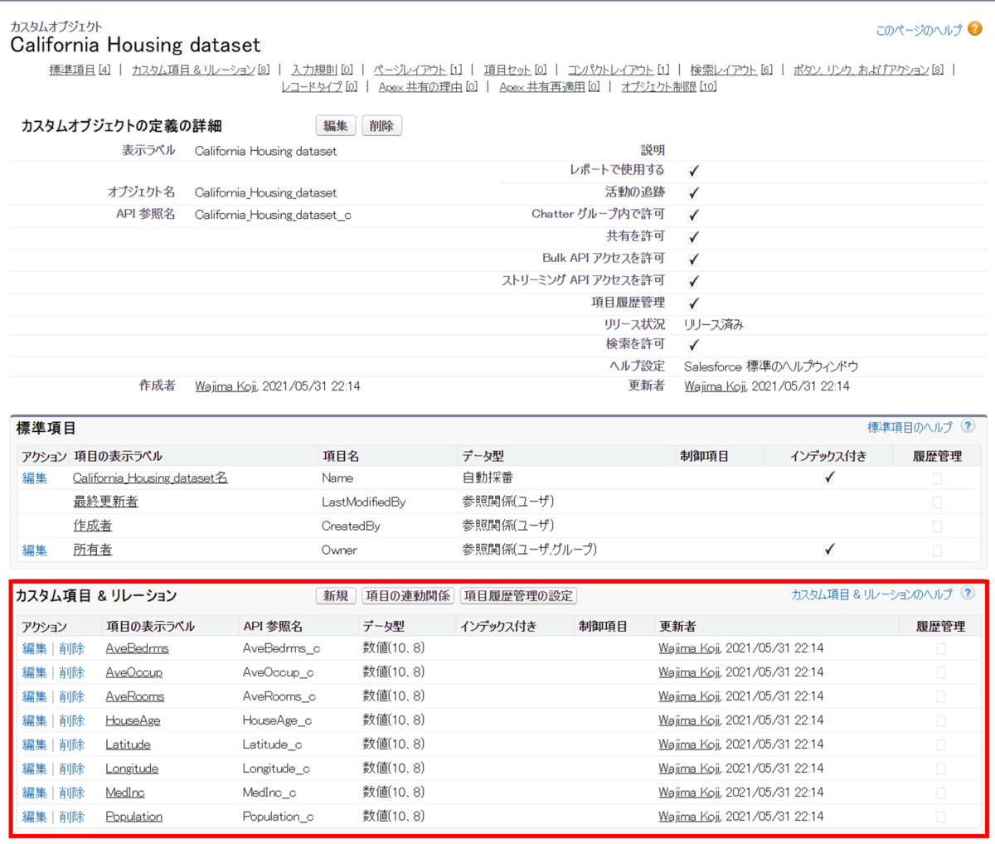
Task: Open 更新者 Wajima Koji user link
Action: (715, 386)
